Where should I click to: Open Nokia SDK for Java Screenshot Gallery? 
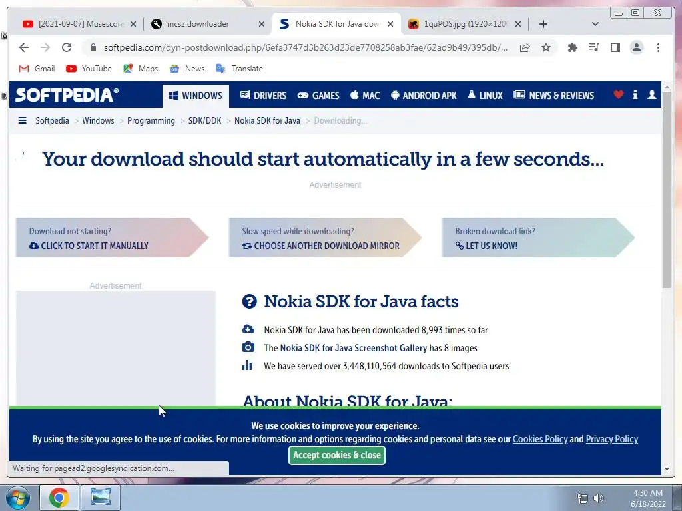tap(353, 348)
